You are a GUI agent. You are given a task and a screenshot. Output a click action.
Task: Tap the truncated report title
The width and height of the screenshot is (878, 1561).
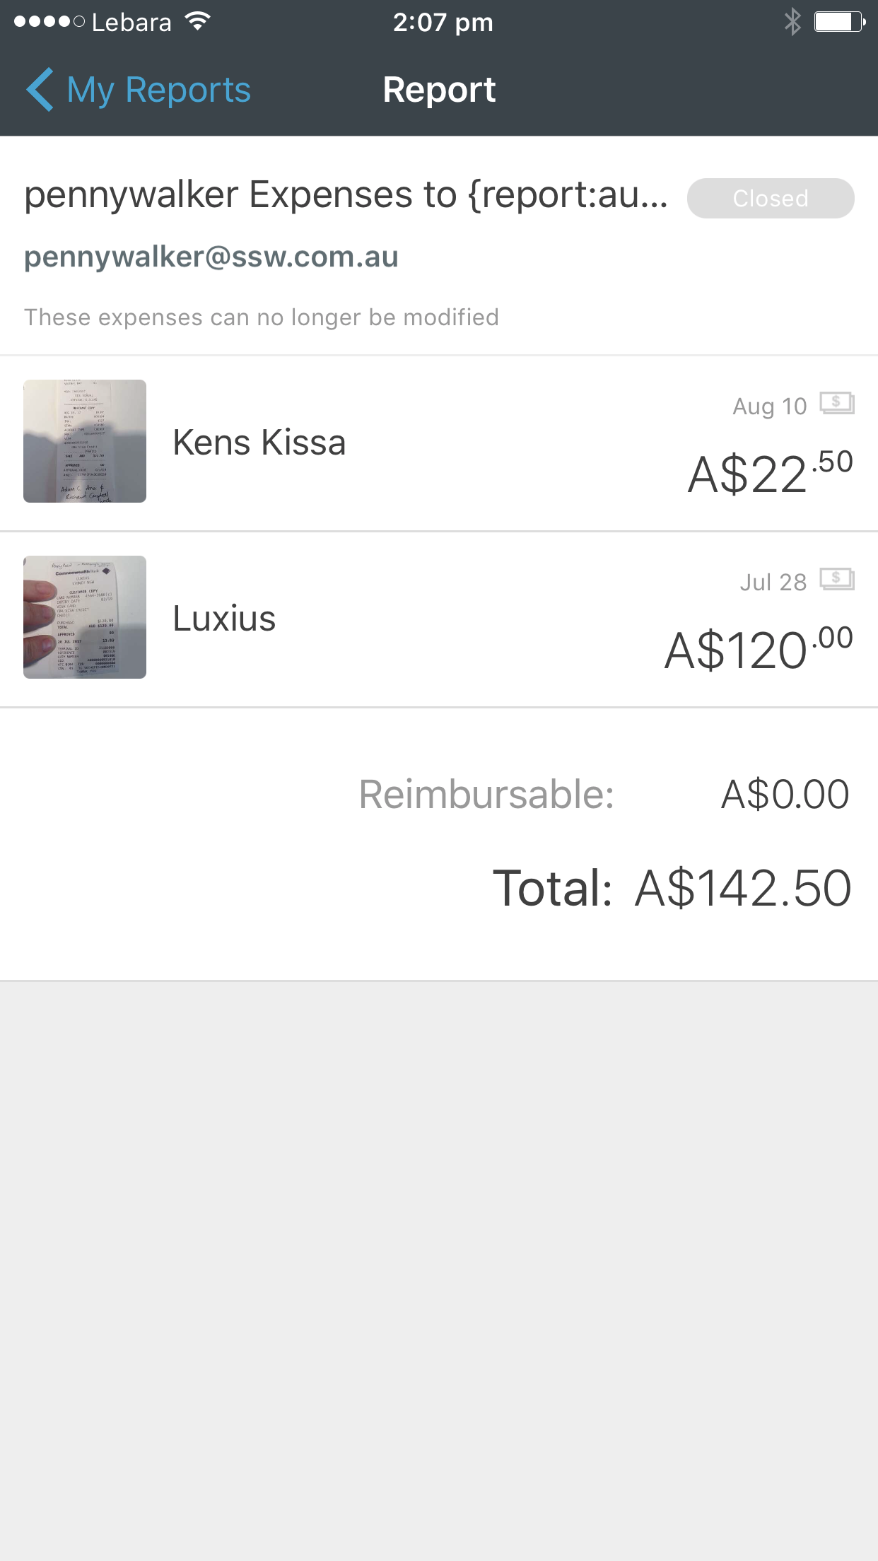click(346, 194)
